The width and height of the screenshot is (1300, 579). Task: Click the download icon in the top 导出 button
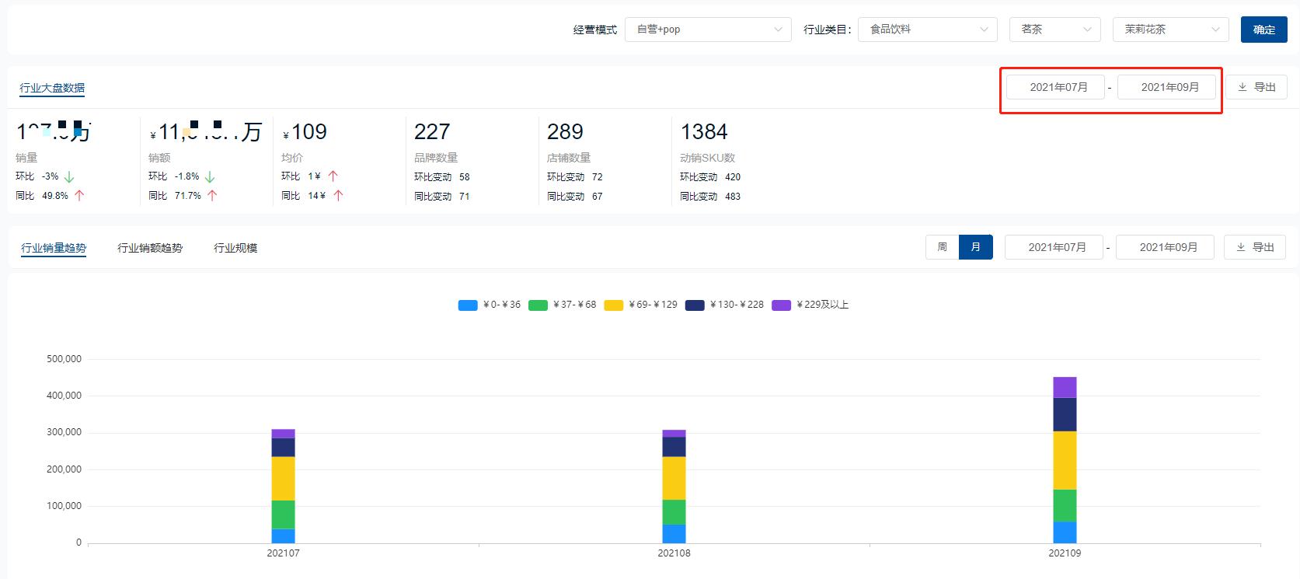point(1242,87)
